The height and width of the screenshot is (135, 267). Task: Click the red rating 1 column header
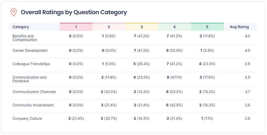76,27
